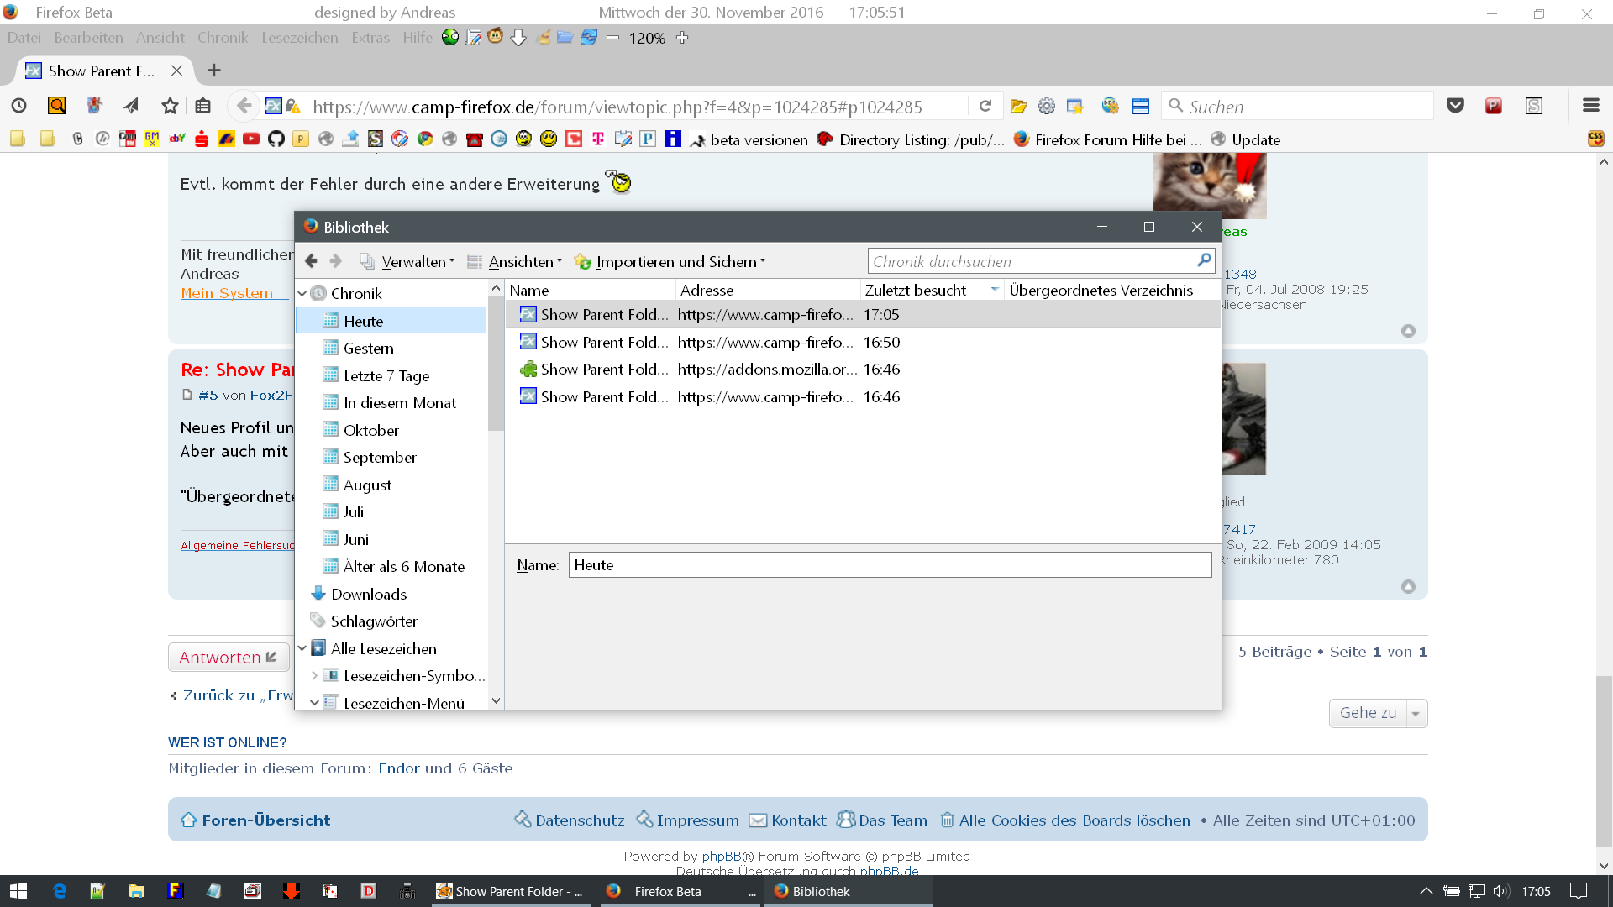Viewport: 1613px width, 907px height.
Task: Open the YouTube bookmark icon
Action: (250, 139)
